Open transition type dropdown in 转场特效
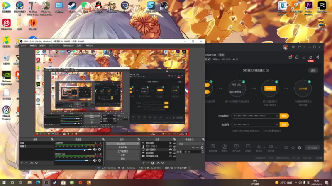This screenshot has height=186, width=332. (x=191, y=143)
